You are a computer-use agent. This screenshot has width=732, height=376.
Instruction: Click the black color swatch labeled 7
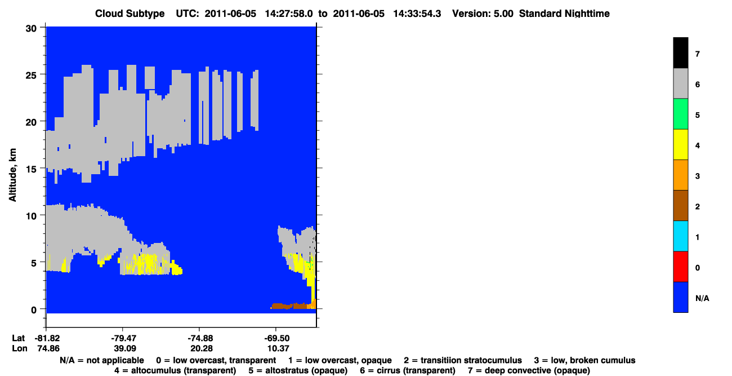pyautogui.click(x=680, y=53)
